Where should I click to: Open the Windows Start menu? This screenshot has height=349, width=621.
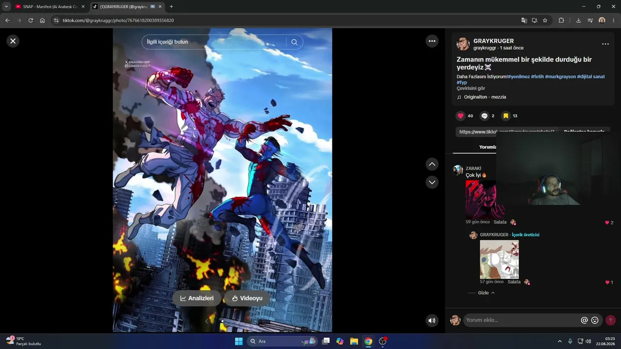coord(239,341)
